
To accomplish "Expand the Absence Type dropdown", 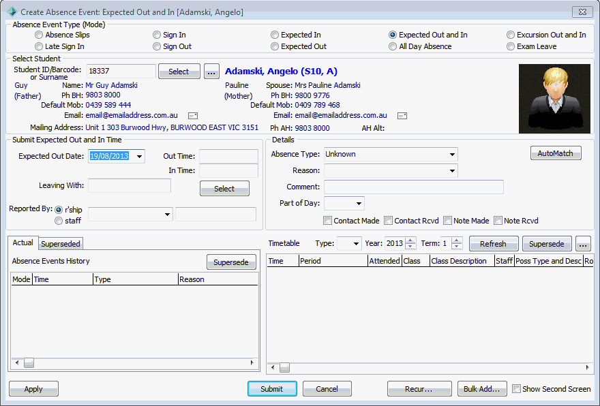I will (452, 155).
